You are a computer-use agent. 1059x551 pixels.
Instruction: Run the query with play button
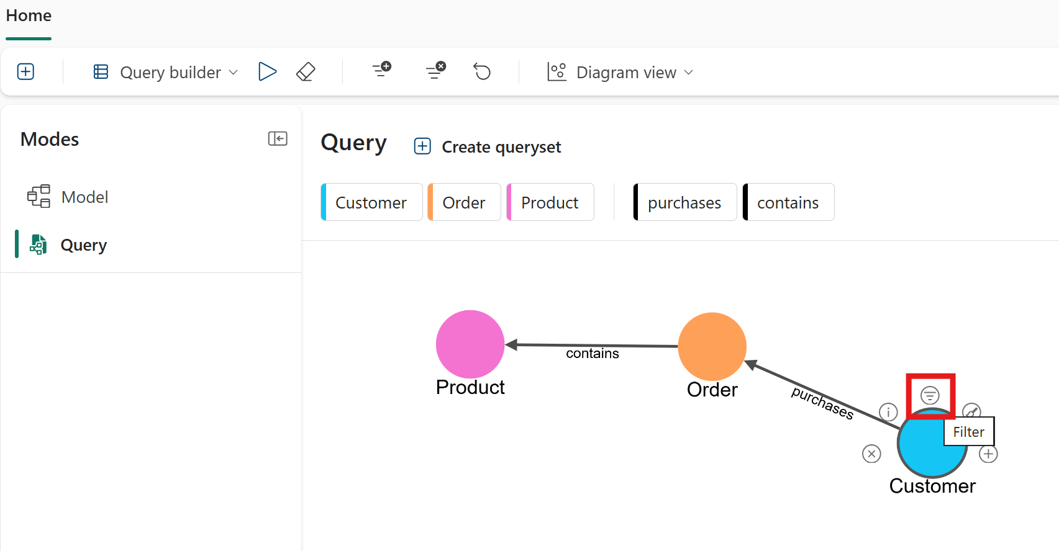267,72
